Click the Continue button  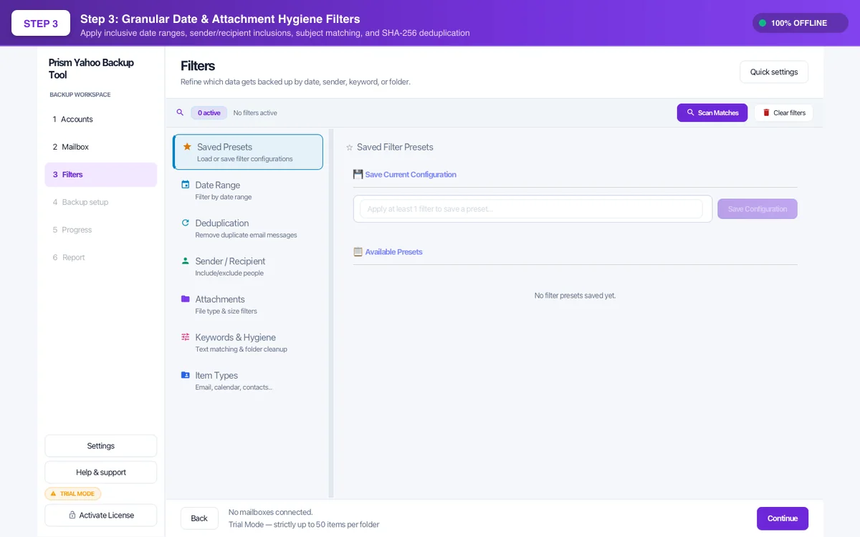[783, 518]
